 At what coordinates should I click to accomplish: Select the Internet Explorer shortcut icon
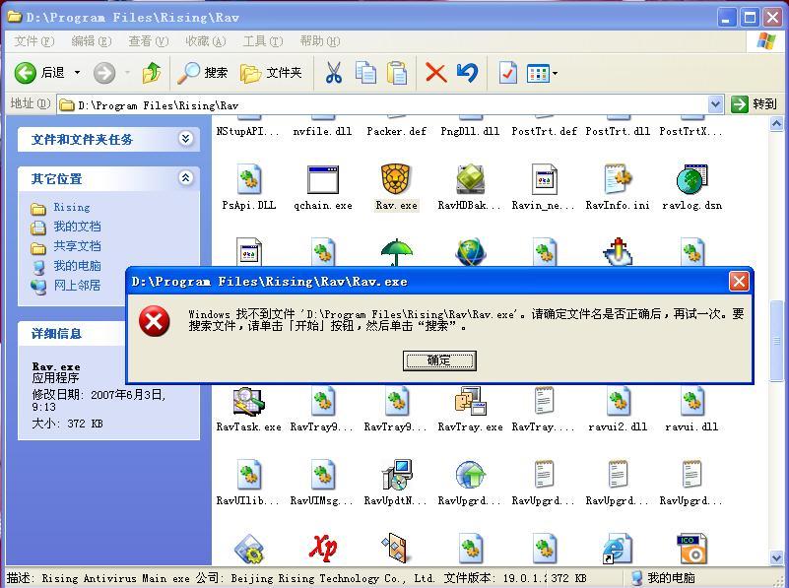[618, 550]
